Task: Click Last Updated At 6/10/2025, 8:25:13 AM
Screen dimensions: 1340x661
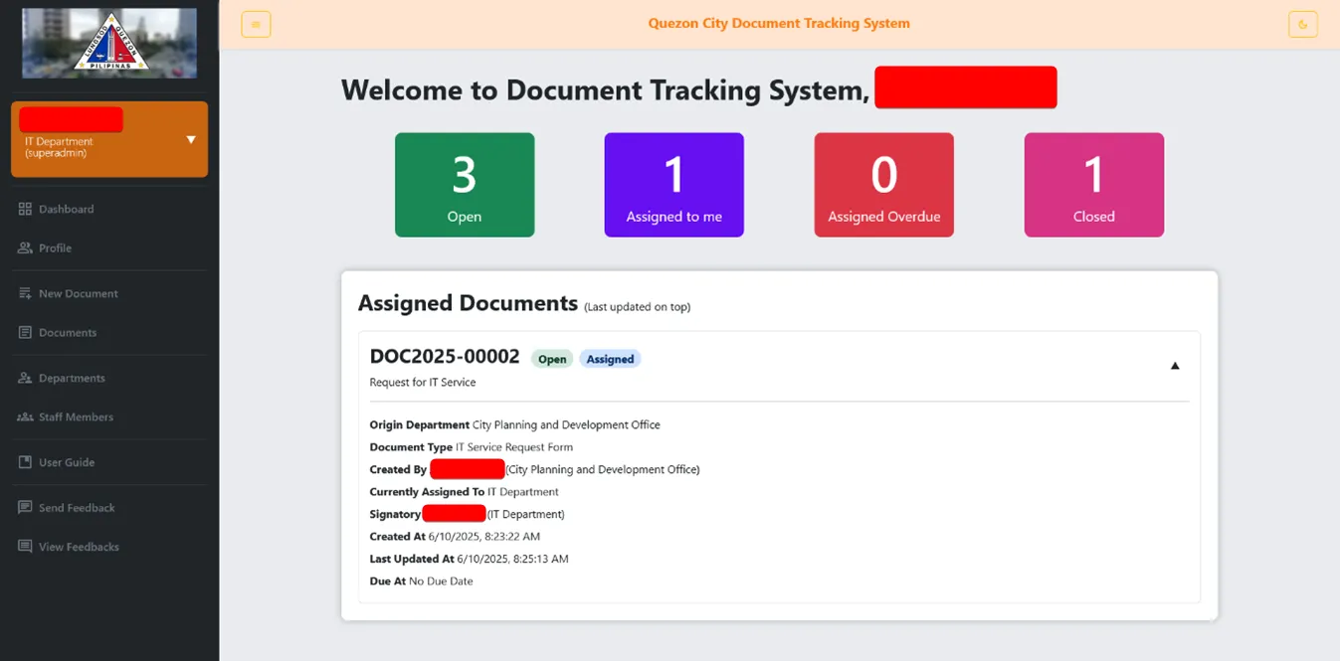Action: pyautogui.click(x=470, y=559)
